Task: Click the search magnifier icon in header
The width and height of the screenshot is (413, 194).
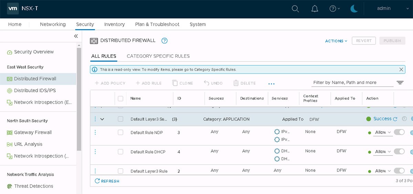Action: [x=295, y=9]
